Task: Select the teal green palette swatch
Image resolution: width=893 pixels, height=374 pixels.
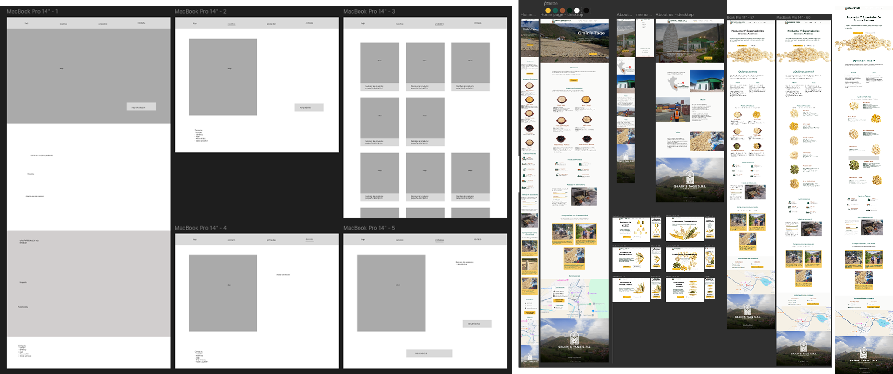Action: click(x=555, y=10)
